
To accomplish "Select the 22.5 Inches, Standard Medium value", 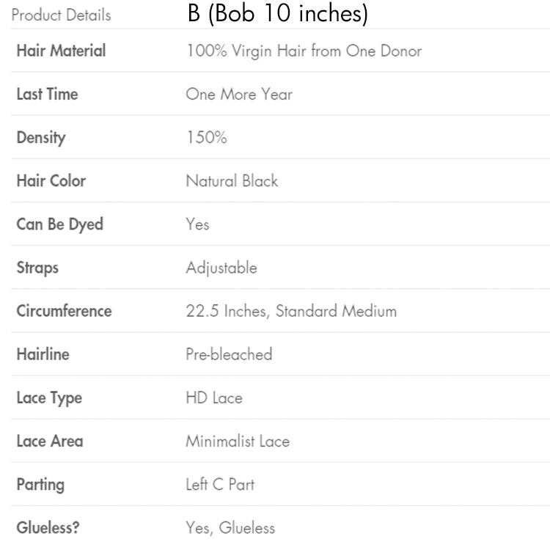I will [291, 311].
